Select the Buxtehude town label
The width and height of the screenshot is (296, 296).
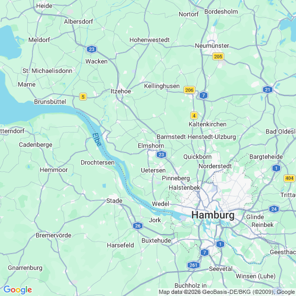tap(156, 240)
